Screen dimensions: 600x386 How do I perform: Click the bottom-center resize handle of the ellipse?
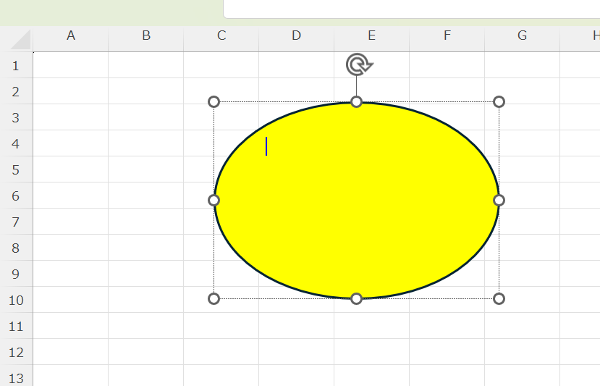click(356, 298)
